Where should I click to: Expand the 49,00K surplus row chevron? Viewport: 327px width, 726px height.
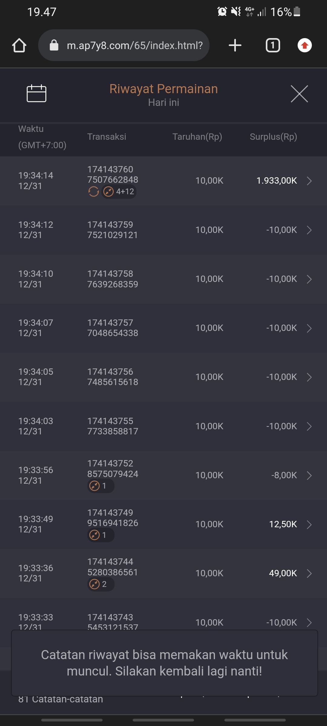coord(309,574)
